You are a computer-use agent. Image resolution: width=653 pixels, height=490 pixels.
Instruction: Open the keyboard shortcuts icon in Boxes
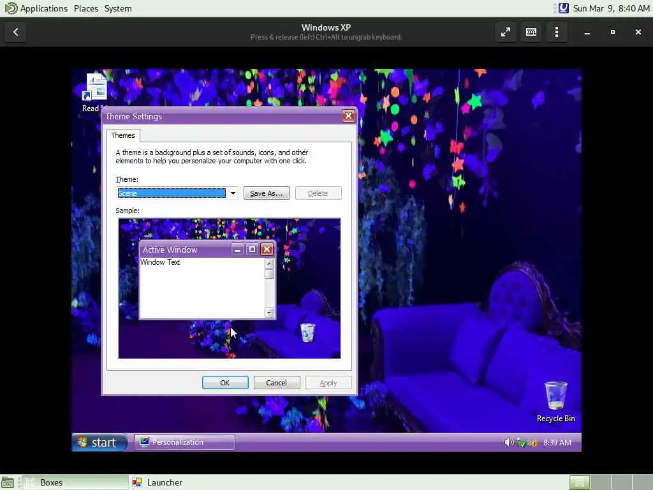(531, 32)
